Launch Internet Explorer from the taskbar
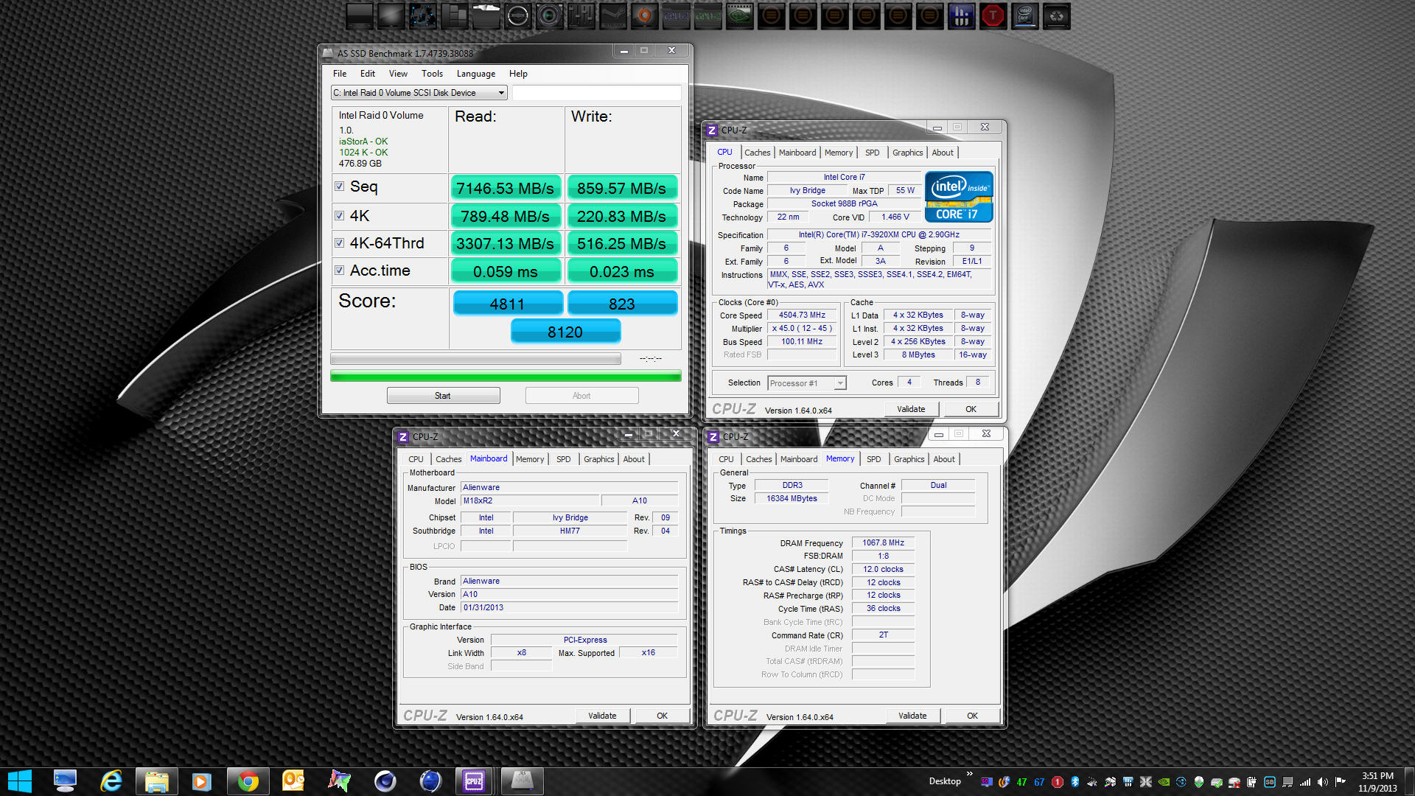The height and width of the screenshot is (796, 1415). point(111,781)
